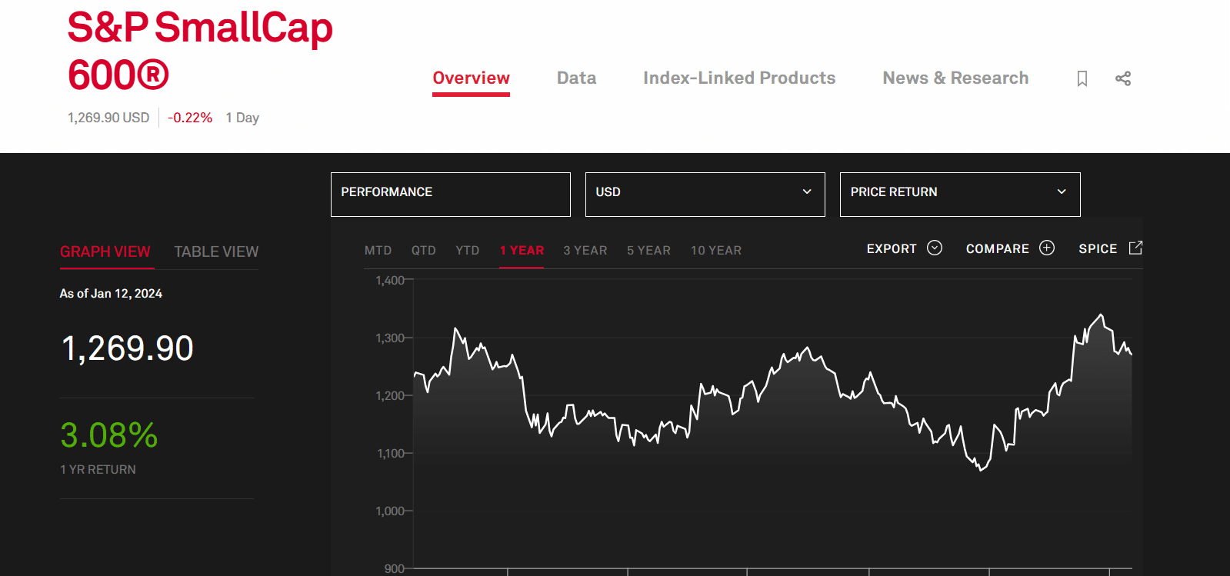
Task: Open the News & Research tab
Action: tap(955, 78)
